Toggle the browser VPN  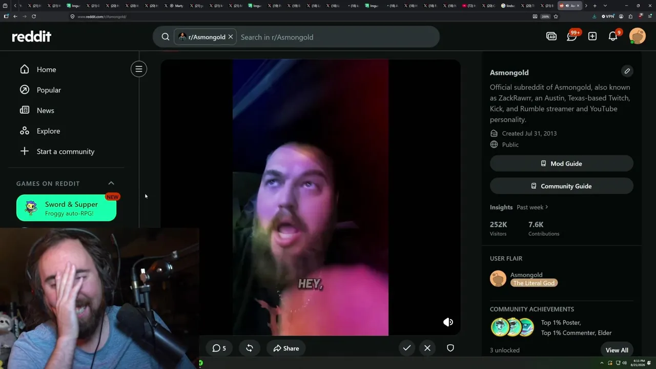click(x=608, y=16)
